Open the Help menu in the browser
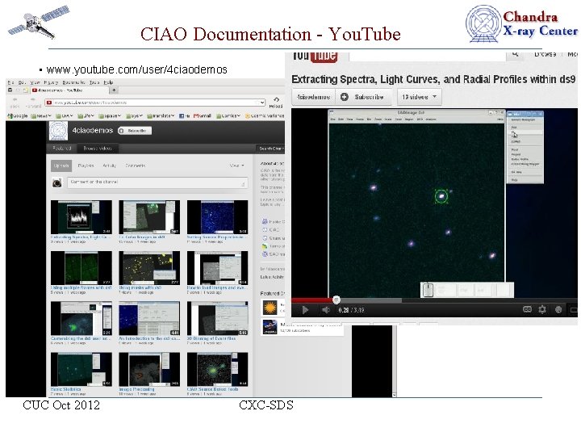This screenshot has height=436, width=581. click(x=108, y=82)
